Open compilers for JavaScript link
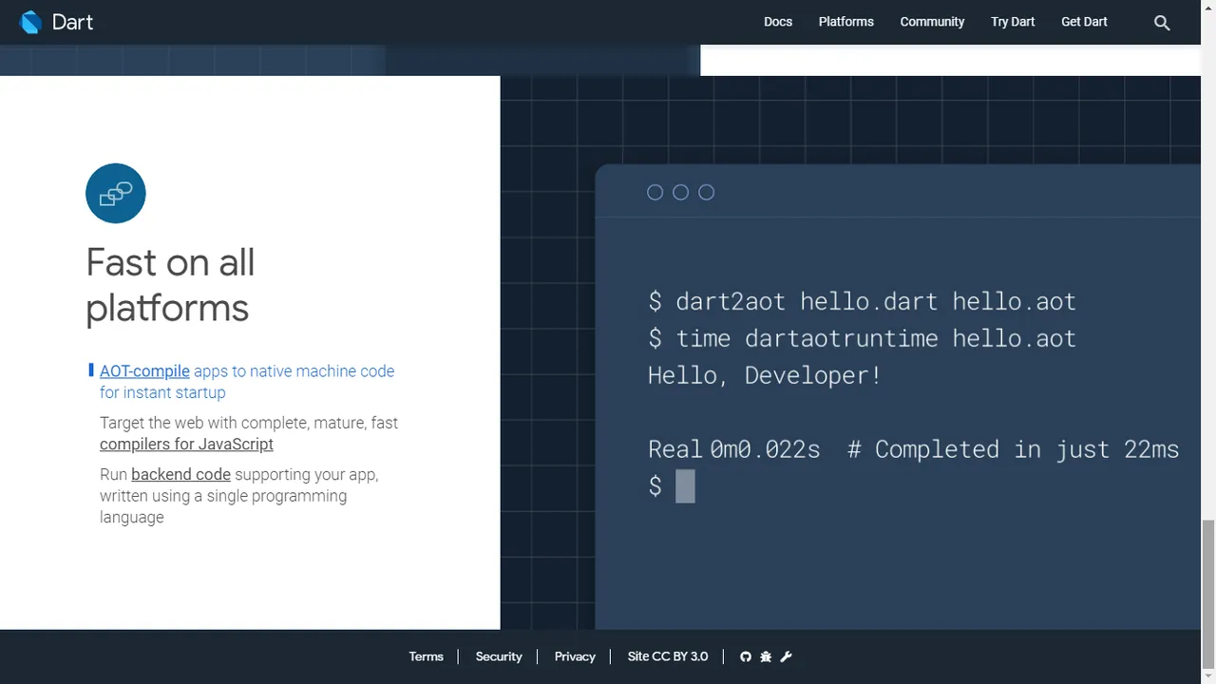Screen dimensions: 1216x684 (186, 445)
